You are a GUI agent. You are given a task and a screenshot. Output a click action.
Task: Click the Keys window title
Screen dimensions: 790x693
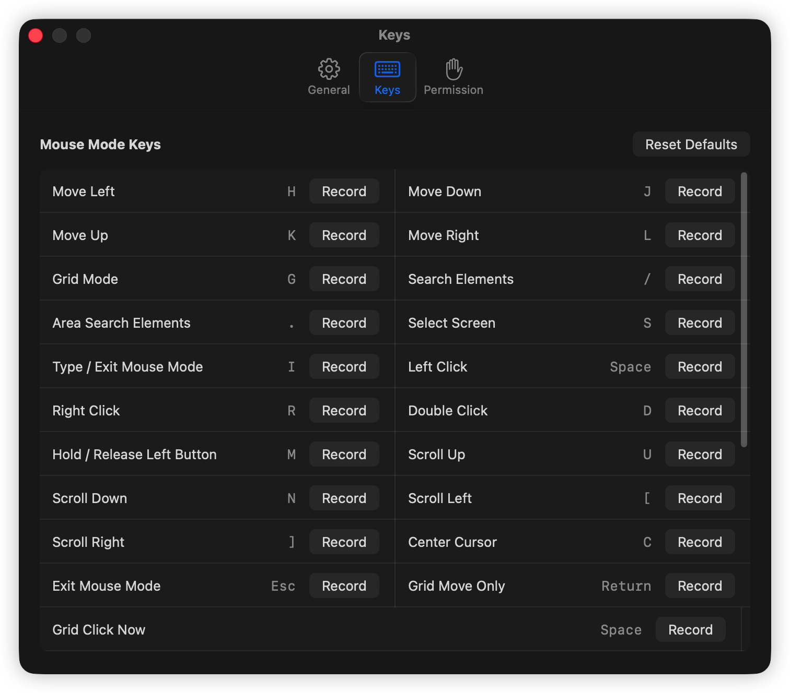394,35
